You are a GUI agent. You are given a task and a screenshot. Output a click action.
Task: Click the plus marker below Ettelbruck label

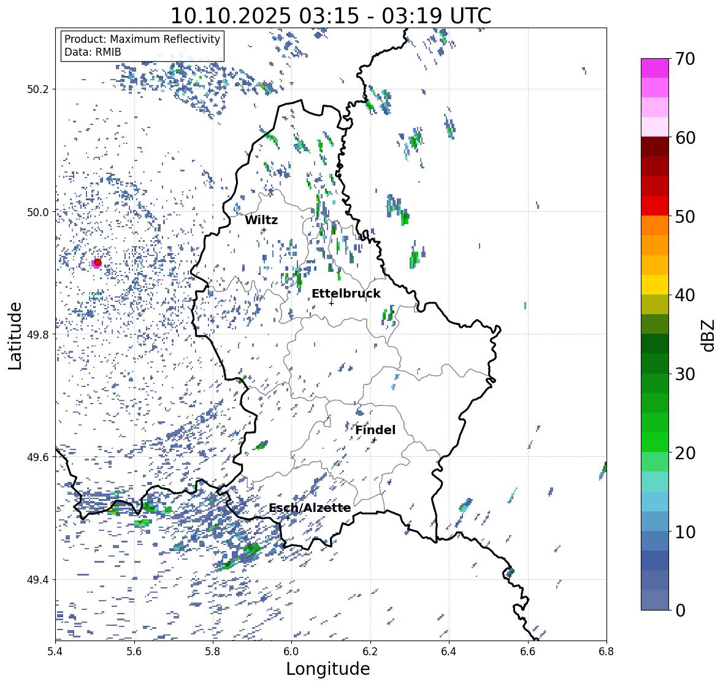click(x=332, y=303)
